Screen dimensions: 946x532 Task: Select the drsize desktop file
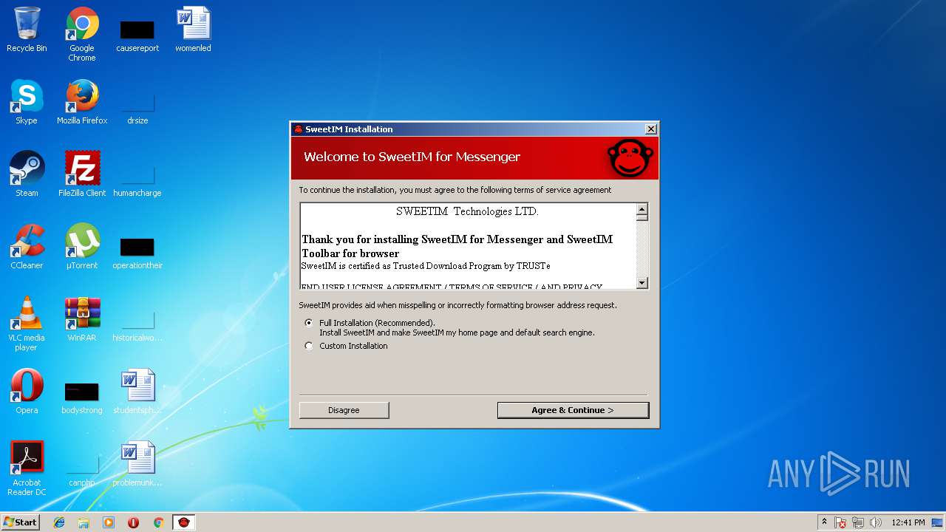pyautogui.click(x=137, y=109)
